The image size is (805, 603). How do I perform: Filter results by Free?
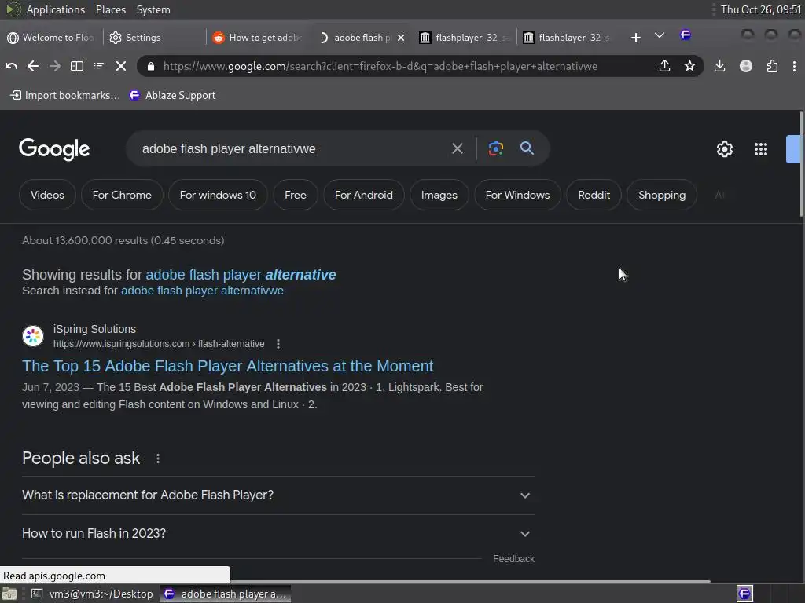[x=296, y=195]
